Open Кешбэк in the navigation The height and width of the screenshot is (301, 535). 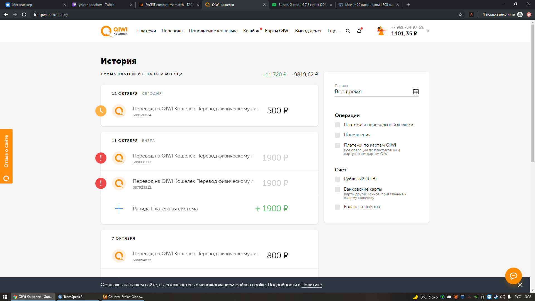(251, 31)
